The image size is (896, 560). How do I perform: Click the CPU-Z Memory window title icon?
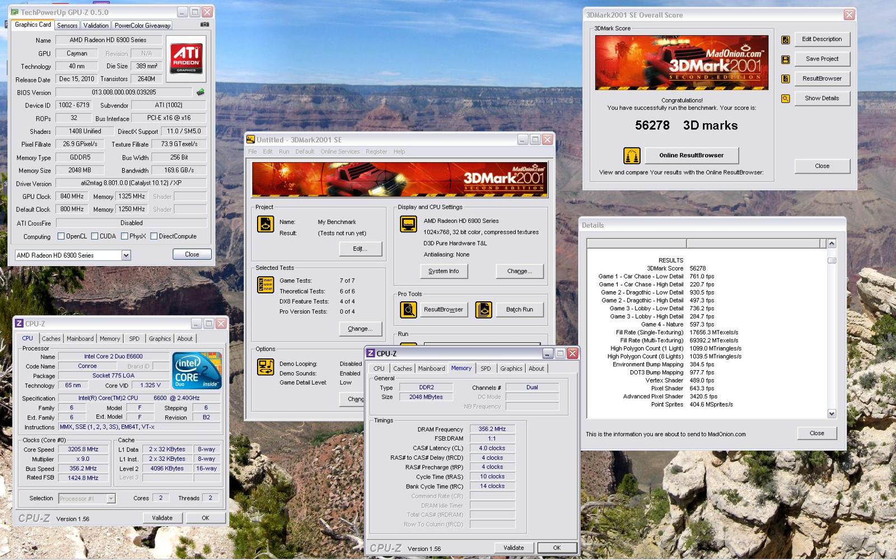coord(370,353)
